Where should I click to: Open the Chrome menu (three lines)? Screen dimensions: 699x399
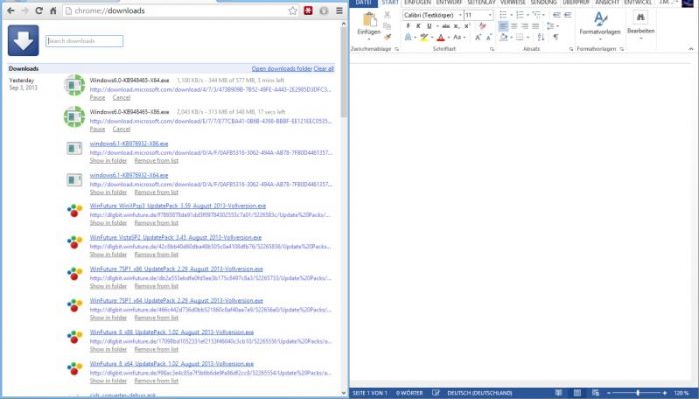click(x=339, y=10)
